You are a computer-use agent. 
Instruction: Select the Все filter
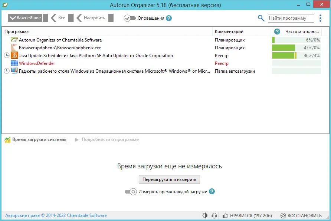62,18
